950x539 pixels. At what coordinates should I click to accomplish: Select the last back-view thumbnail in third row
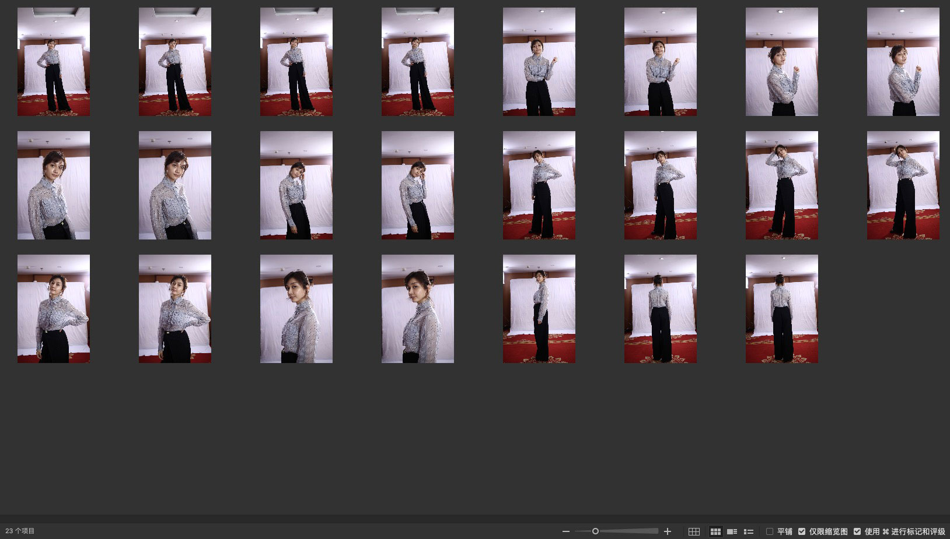pyautogui.click(x=781, y=309)
